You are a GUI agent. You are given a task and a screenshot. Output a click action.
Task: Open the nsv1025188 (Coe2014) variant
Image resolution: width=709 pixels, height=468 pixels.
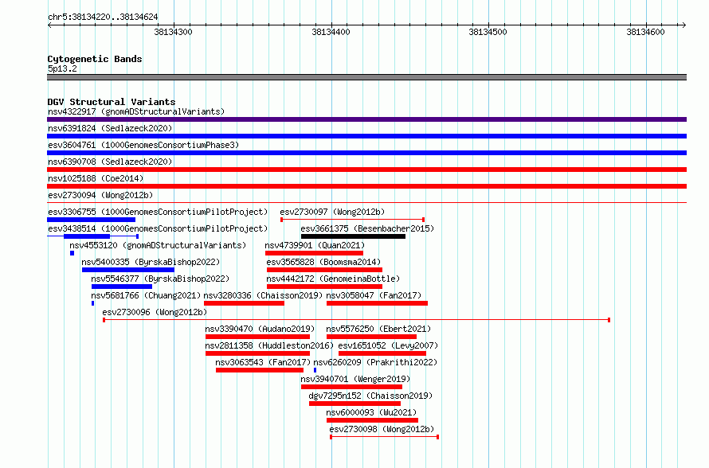96,178
